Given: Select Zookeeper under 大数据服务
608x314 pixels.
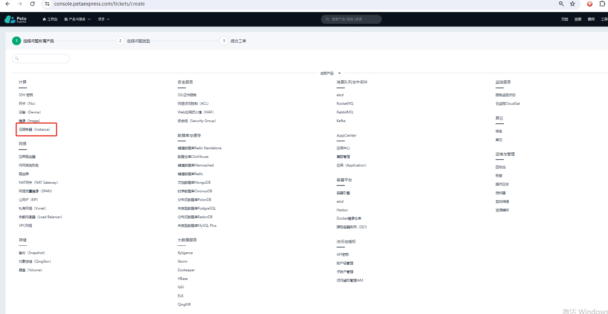Looking at the screenshot, I should (186, 270).
